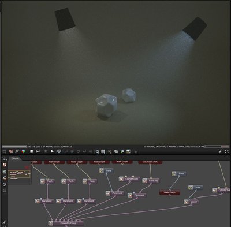Click the Cylinder1.obj node beside trans
The image size is (231, 227).
(x=129, y=178)
